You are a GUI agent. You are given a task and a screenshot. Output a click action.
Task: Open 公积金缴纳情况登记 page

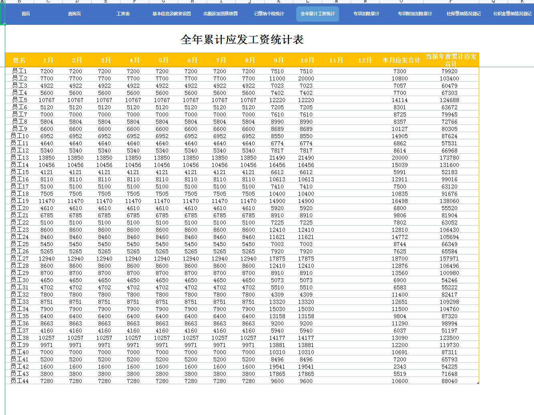point(511,14)
